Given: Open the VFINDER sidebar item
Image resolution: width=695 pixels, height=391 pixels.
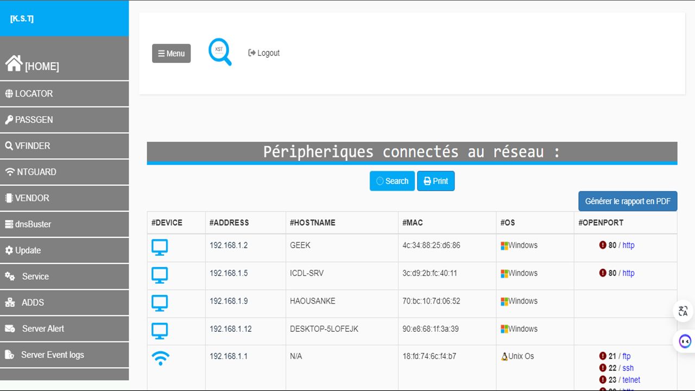Looking at the screenshot, I should coord(64,146).
